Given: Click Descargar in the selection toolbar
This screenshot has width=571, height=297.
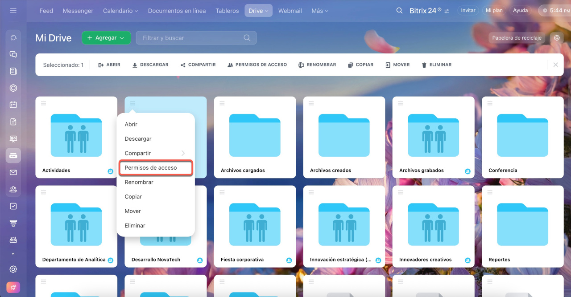Looking at the screenshot, I should point(150,65).
